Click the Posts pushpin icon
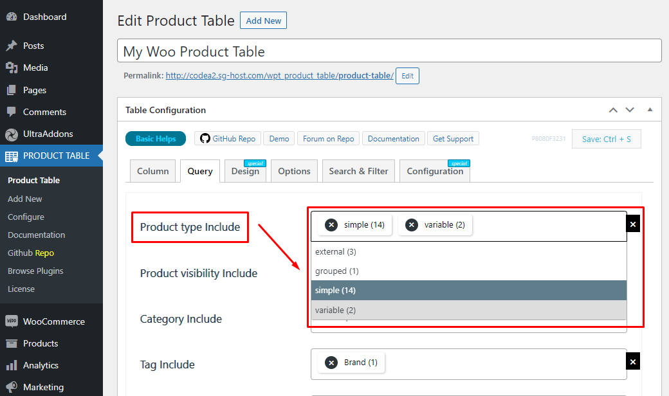 tap(11, 46)
